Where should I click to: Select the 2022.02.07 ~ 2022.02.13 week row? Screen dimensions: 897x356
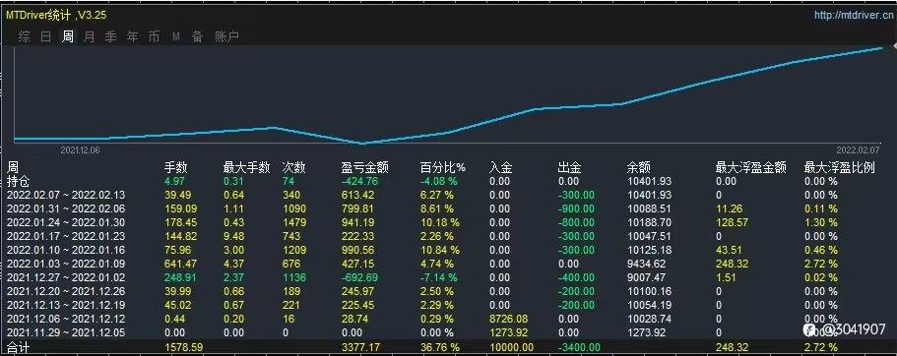click(x=449, y=195)
